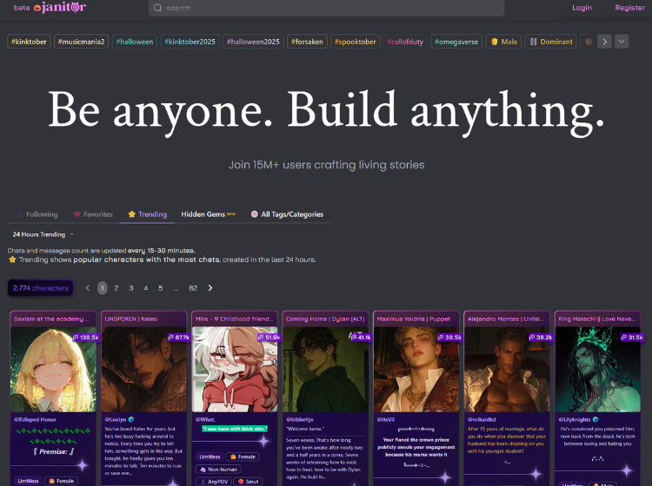Select the Male tag filter

point(502,41)
